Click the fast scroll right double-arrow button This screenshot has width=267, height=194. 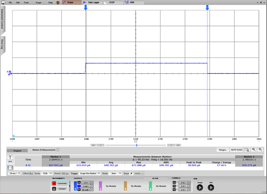pos(178,145)
